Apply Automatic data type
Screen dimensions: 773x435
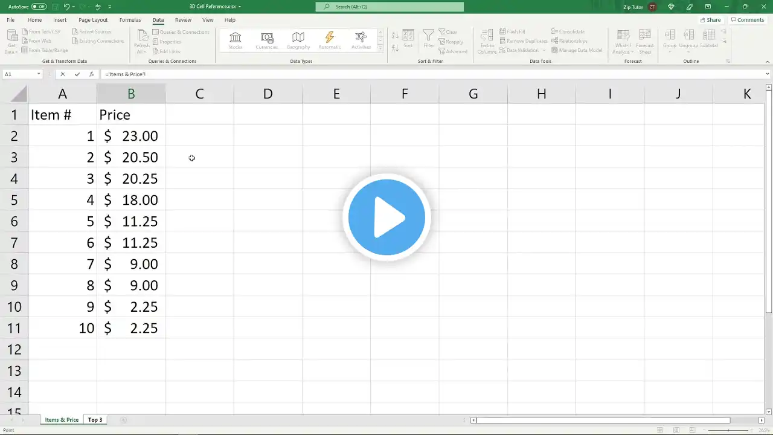point(330,40)
